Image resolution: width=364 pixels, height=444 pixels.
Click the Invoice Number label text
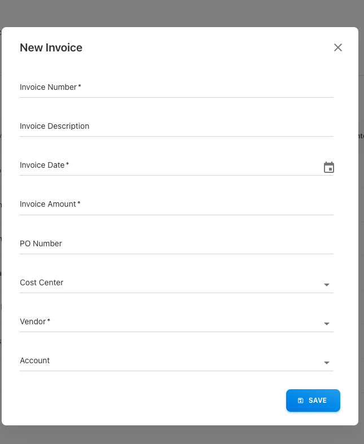click(x=48, y=87)
